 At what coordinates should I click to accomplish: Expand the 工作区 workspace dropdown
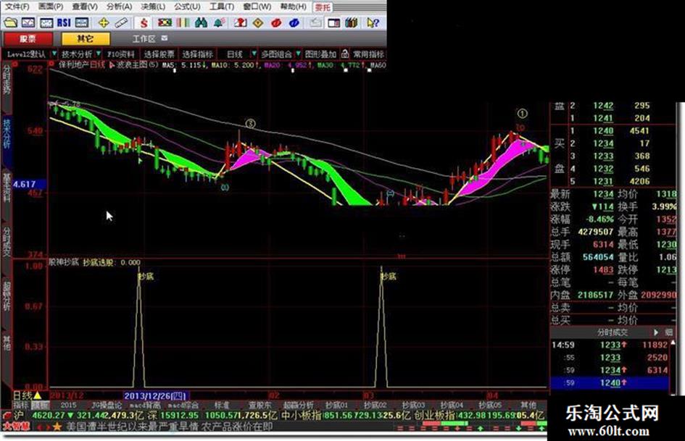point(165,38)
